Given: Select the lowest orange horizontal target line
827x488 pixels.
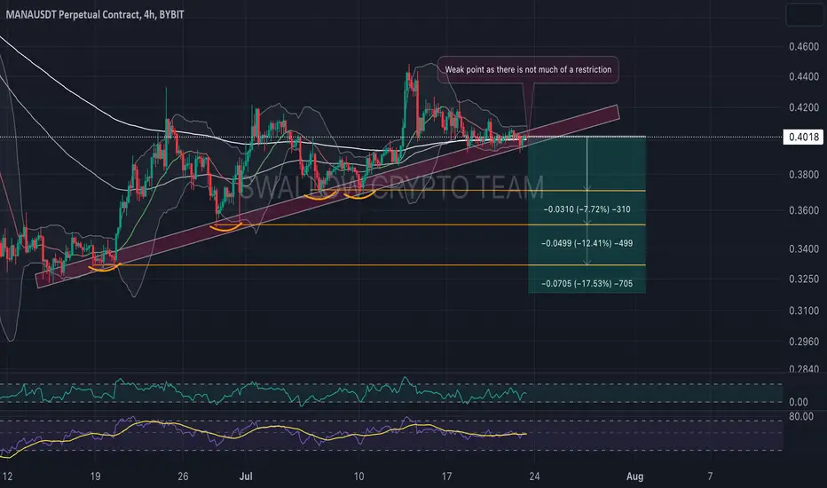Looking at the screenshot, I should (x=369, y=264).
